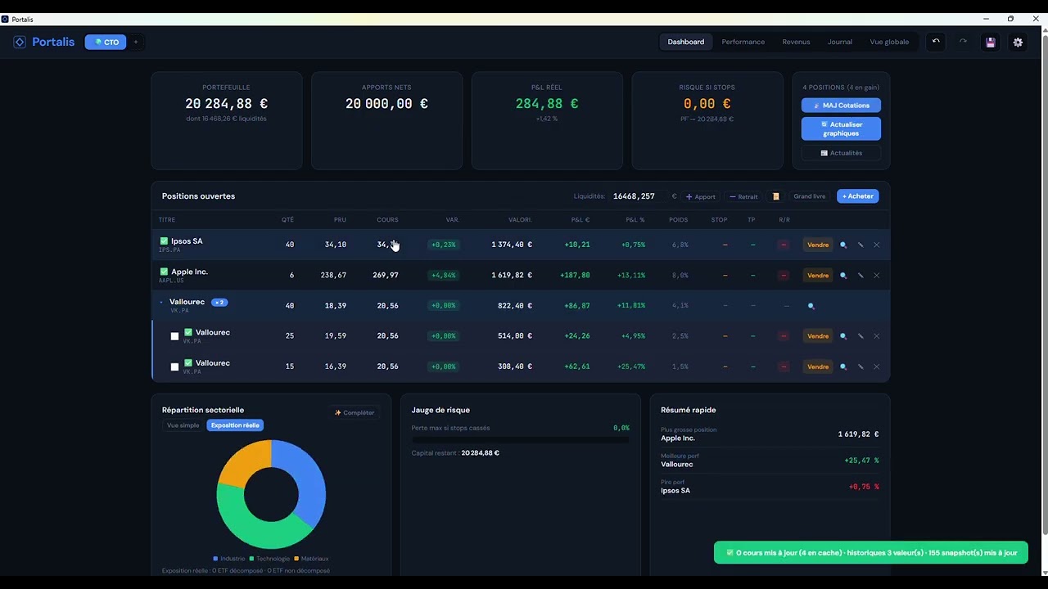Edit the Ipsos SA position
Viewport: 1048px width, 589px height.
[861, 245]
